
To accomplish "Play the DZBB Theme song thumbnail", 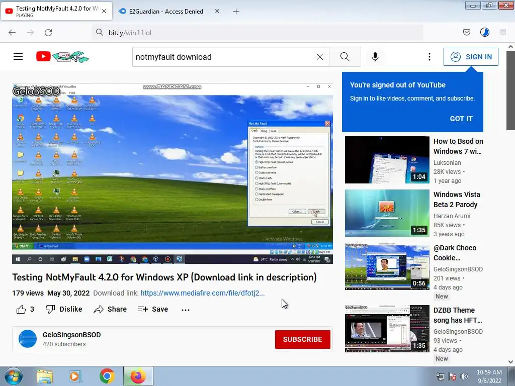I will [x=387, y=329].
